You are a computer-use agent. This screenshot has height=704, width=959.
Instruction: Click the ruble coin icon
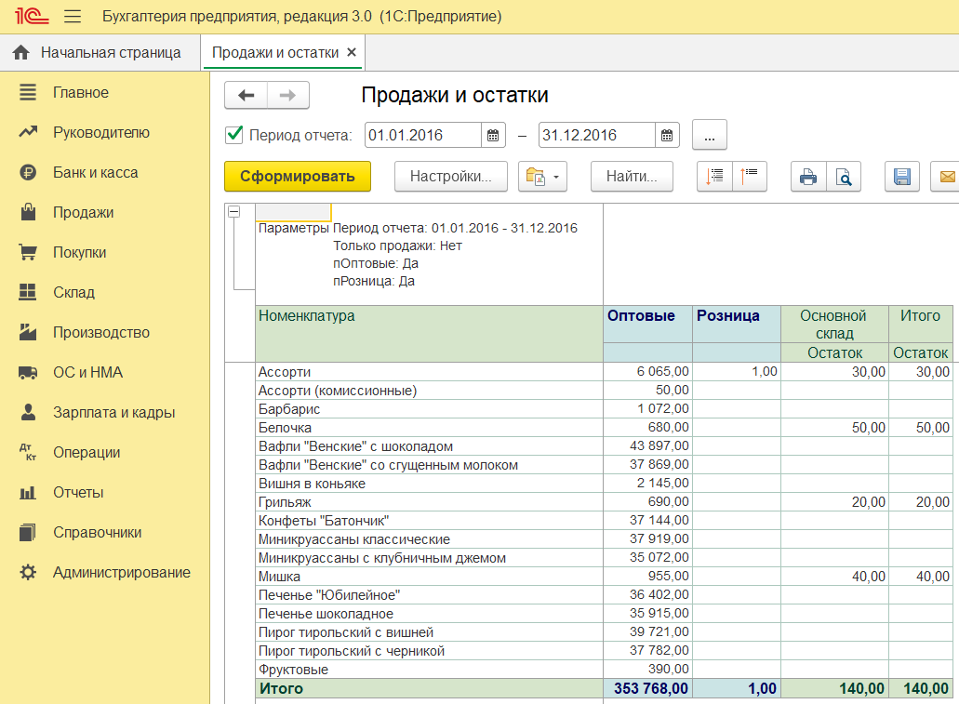point(28,172)
